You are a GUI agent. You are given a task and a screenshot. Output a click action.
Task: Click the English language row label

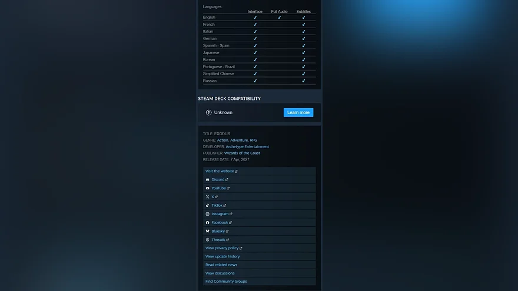click(x=209, y=17)
